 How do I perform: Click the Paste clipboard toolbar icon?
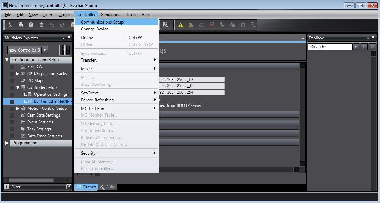coord(31,25)
